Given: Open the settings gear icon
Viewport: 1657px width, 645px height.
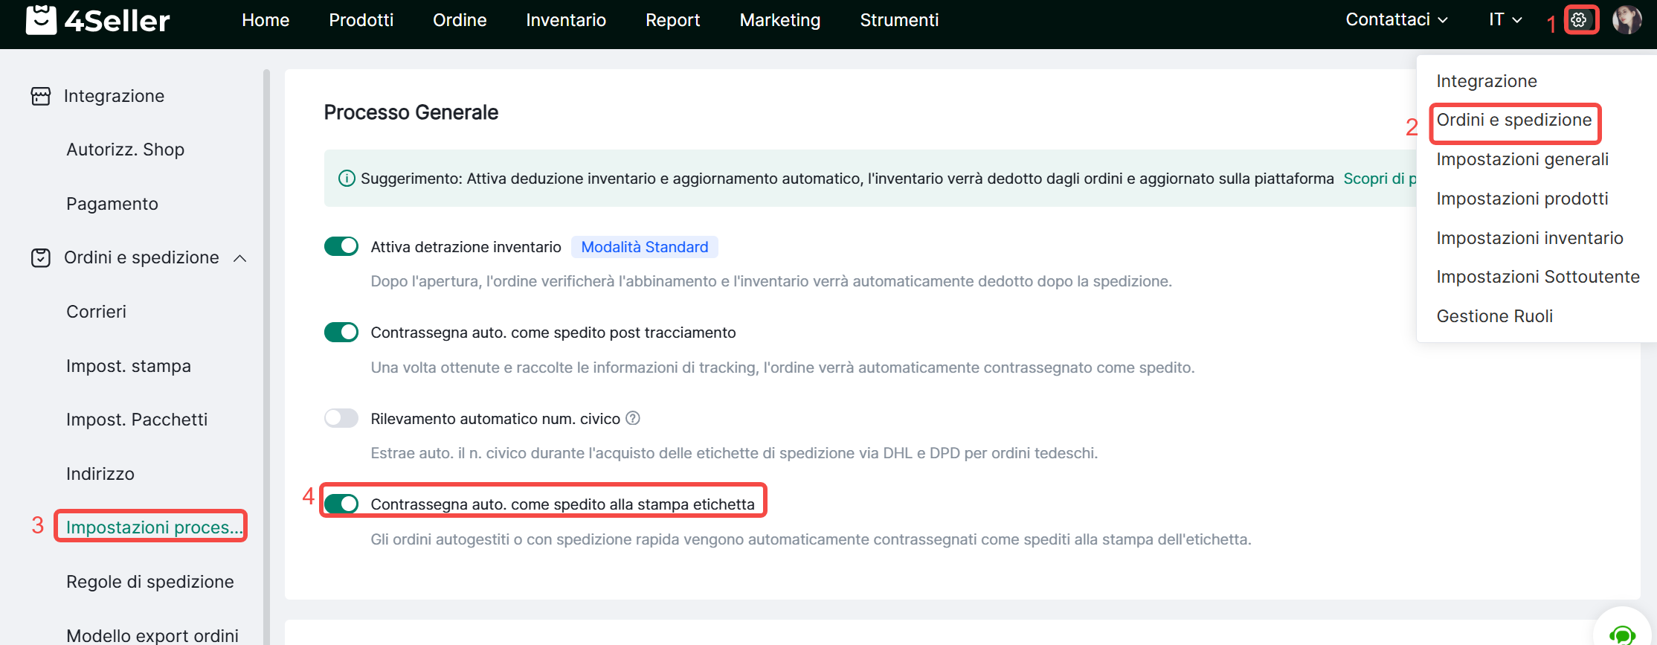Looking at the screenshot, I should click(x=1579, y=20).
